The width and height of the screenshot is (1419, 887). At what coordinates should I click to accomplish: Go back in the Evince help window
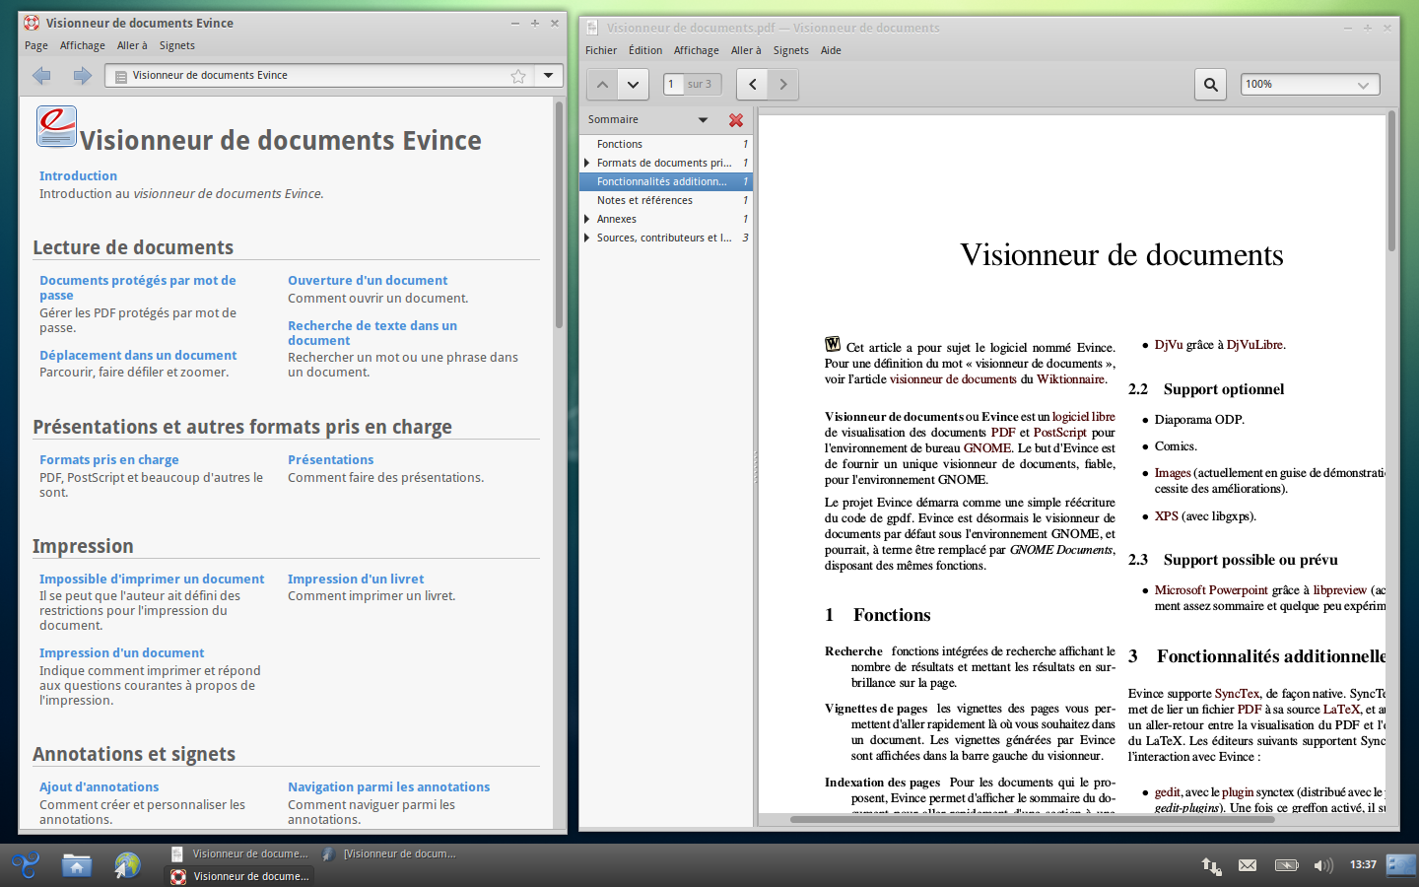tap(41, 75)
